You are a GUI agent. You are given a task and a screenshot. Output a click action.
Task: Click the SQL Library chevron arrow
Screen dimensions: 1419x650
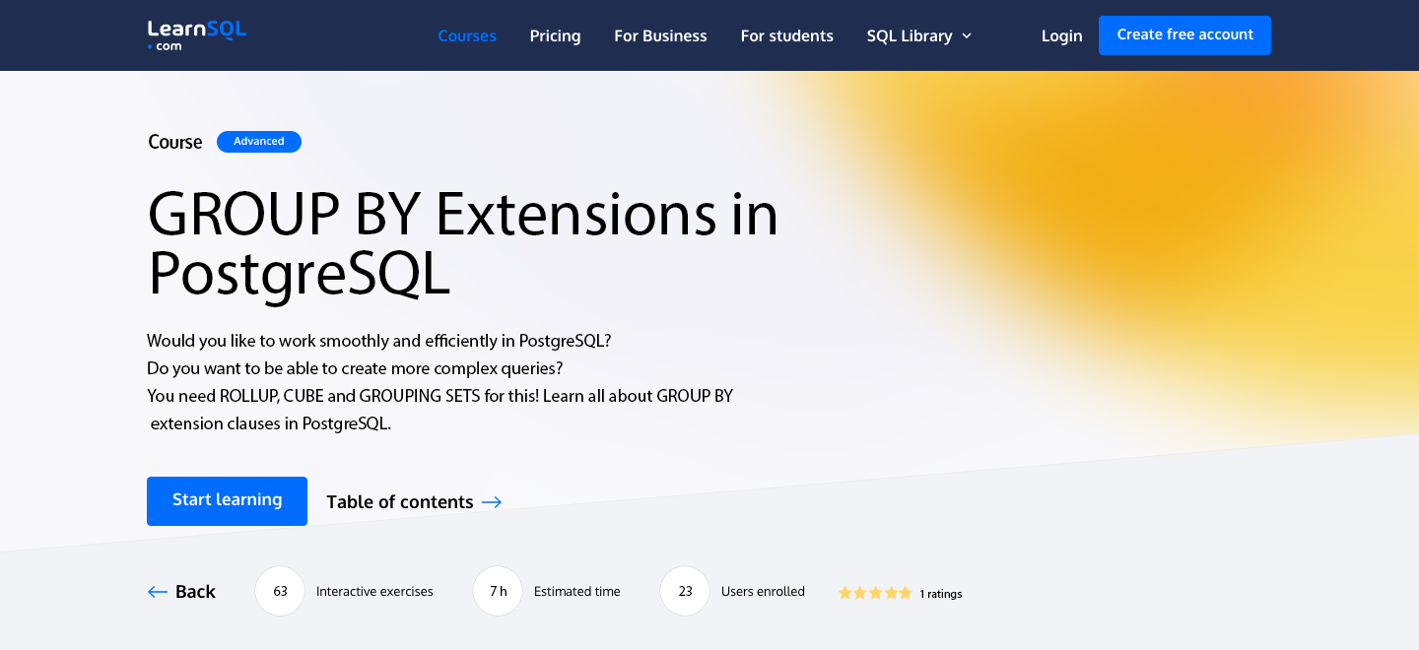pyautogui.click(x=967, y=35)
